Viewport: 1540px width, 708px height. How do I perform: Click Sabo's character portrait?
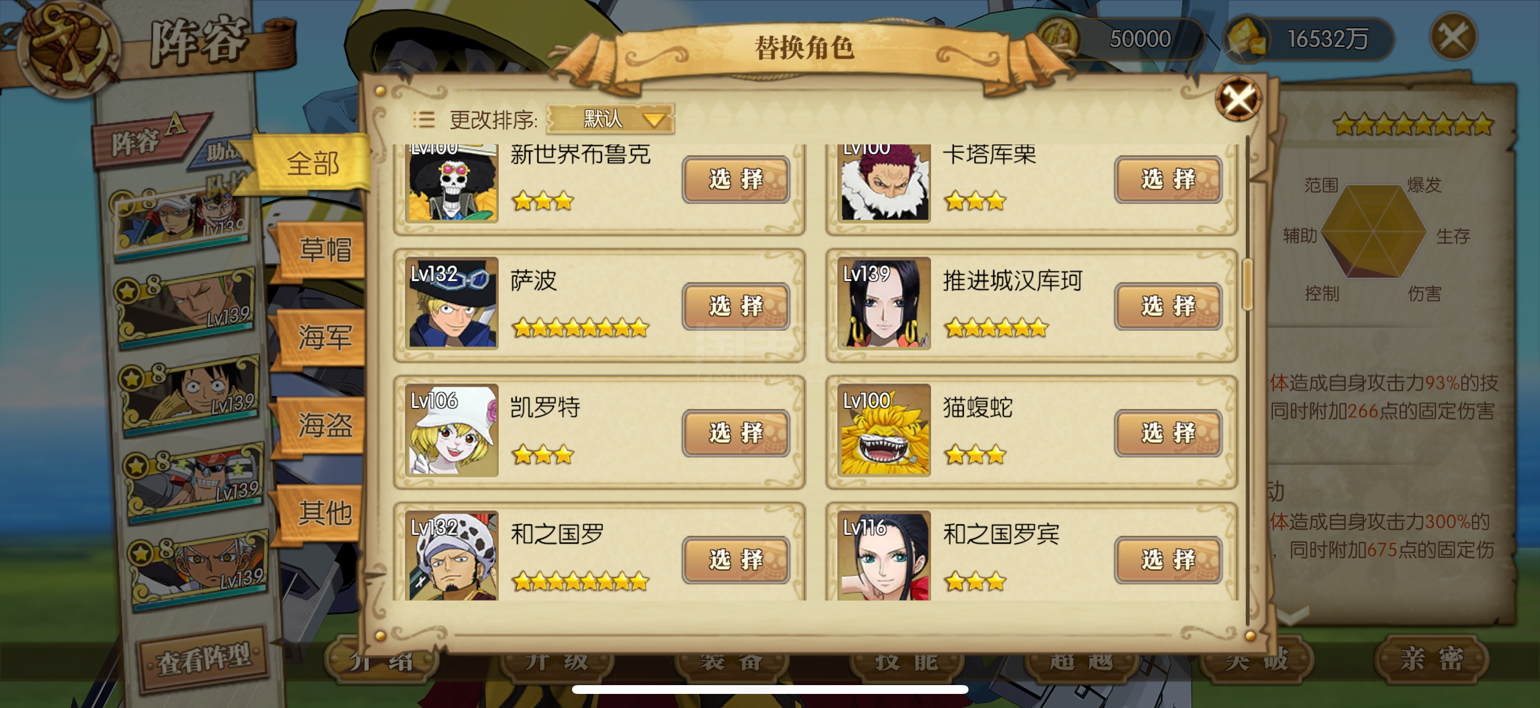(451, 303)
